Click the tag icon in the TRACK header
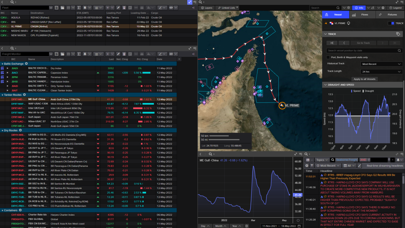The height and width of the screenshot is (228, 405). coord(398,34)
